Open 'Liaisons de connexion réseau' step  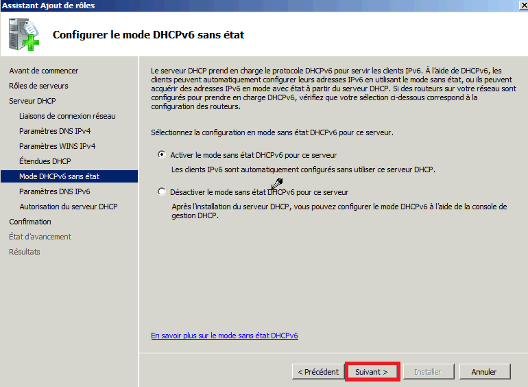(x=67, y=116)
